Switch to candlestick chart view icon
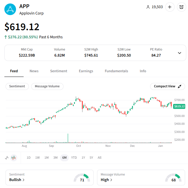 (x=14, y=158)
